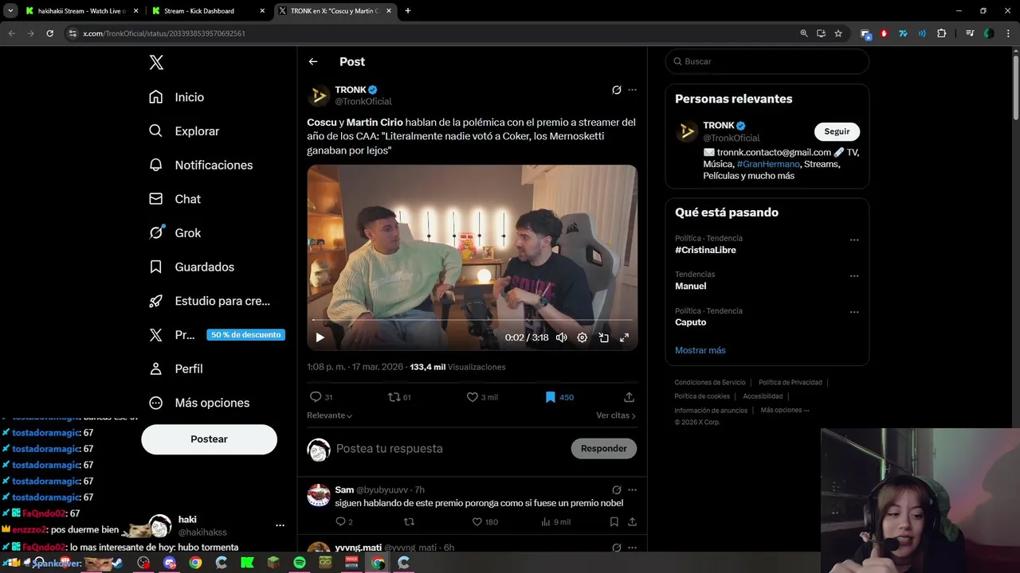Open Chat in the sidebar
Viewport: 1020px width, 573px height.
pos(175,199)
